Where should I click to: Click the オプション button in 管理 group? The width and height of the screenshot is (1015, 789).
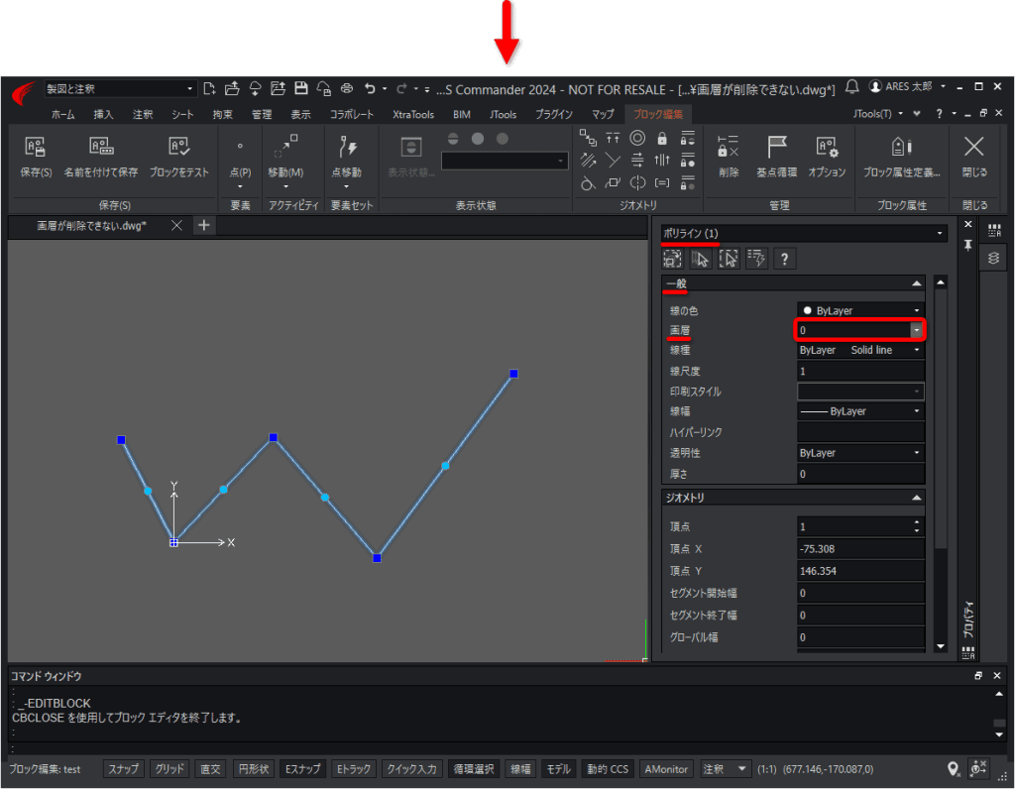827,157
